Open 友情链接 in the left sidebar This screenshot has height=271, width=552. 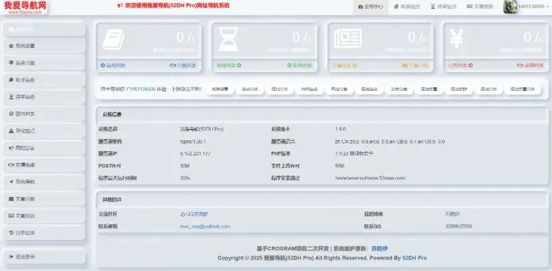click(x=44, y=165)
